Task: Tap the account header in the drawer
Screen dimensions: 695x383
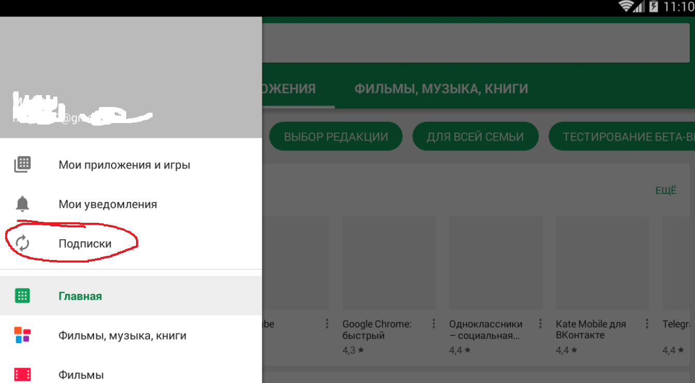Action: [131, 78]
